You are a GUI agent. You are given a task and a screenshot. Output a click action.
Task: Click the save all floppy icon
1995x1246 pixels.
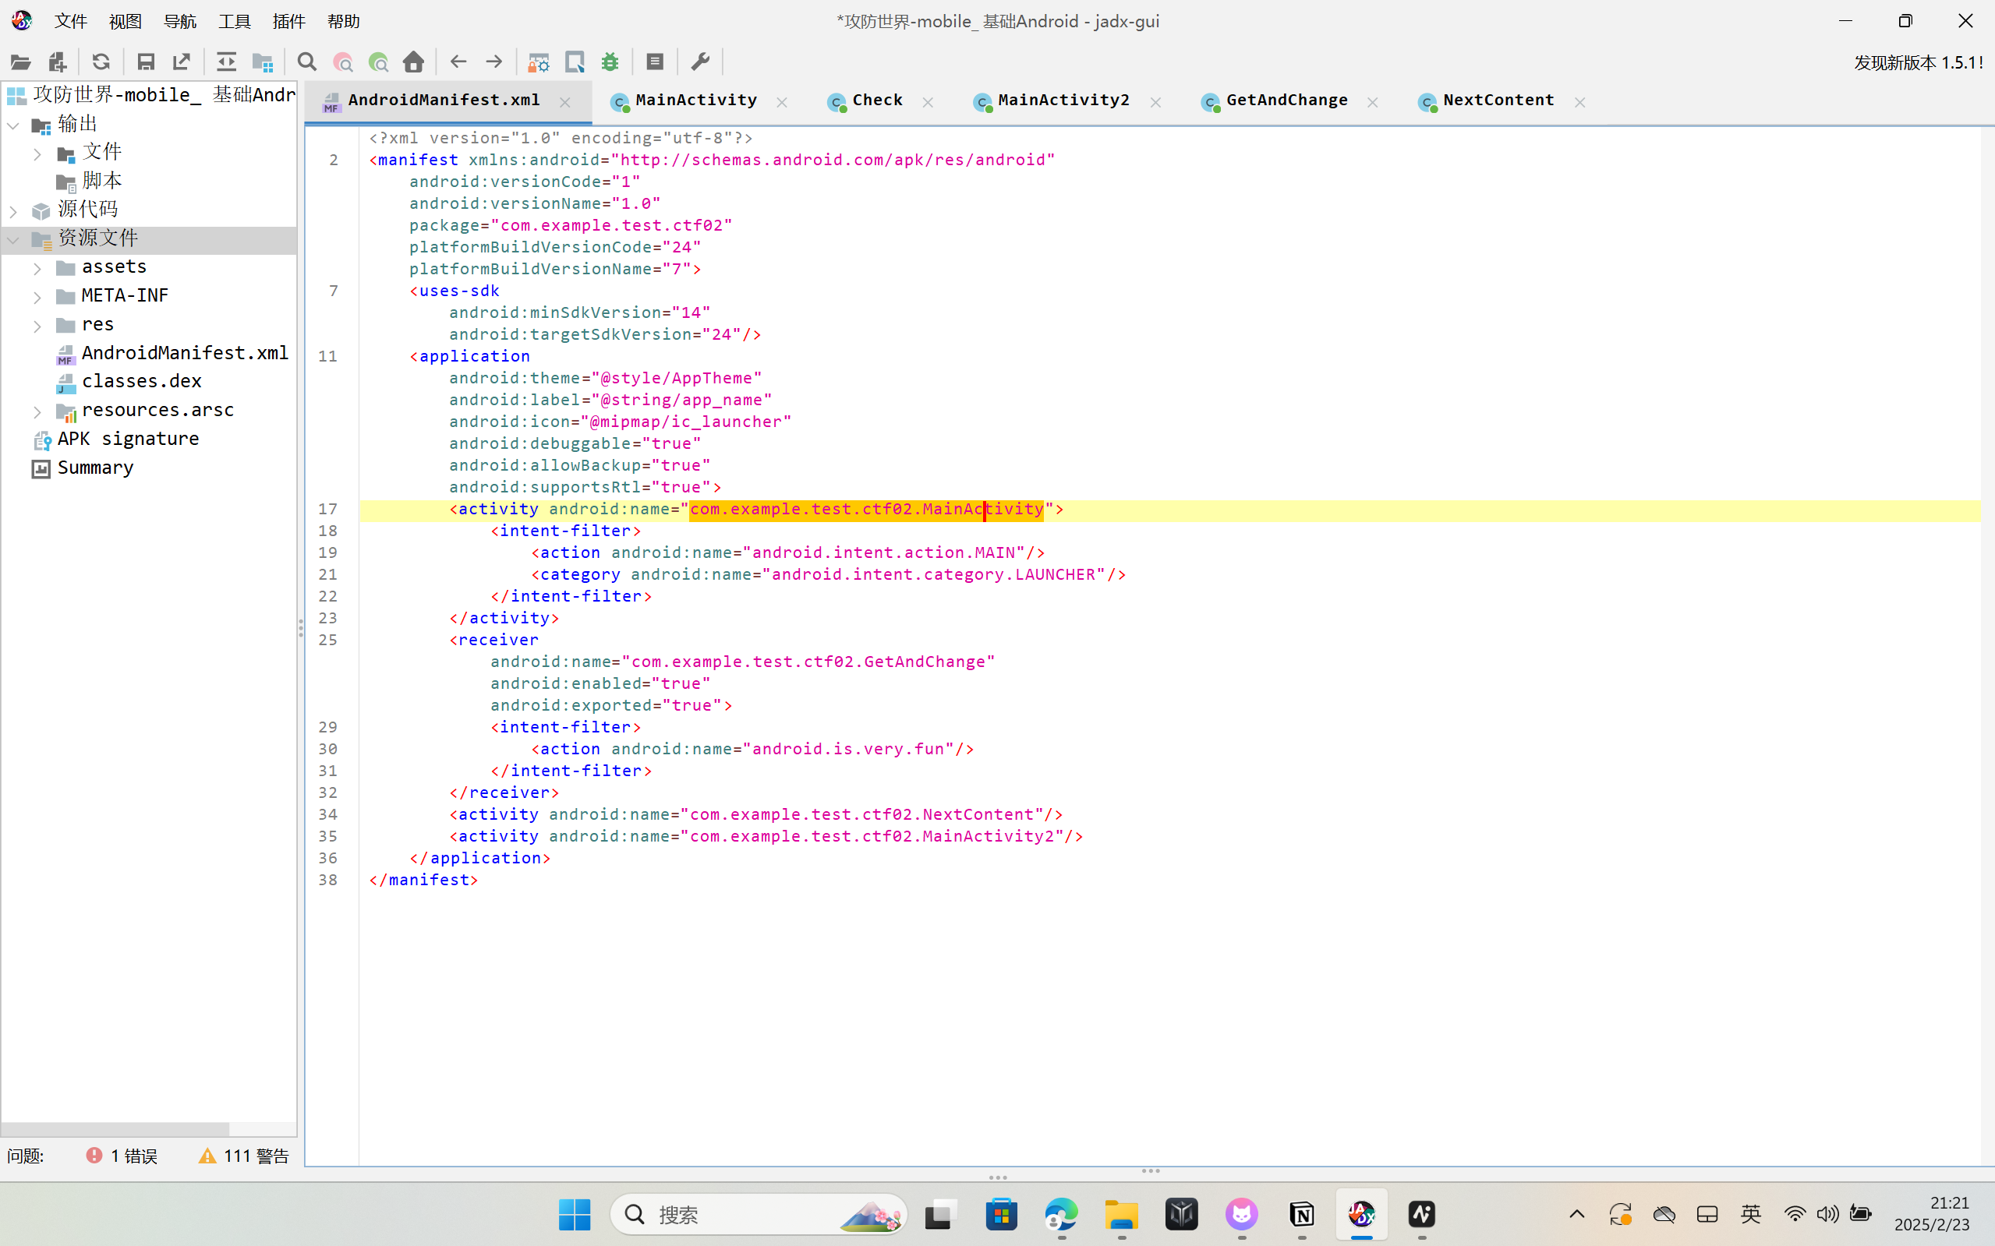pos(146,62)
